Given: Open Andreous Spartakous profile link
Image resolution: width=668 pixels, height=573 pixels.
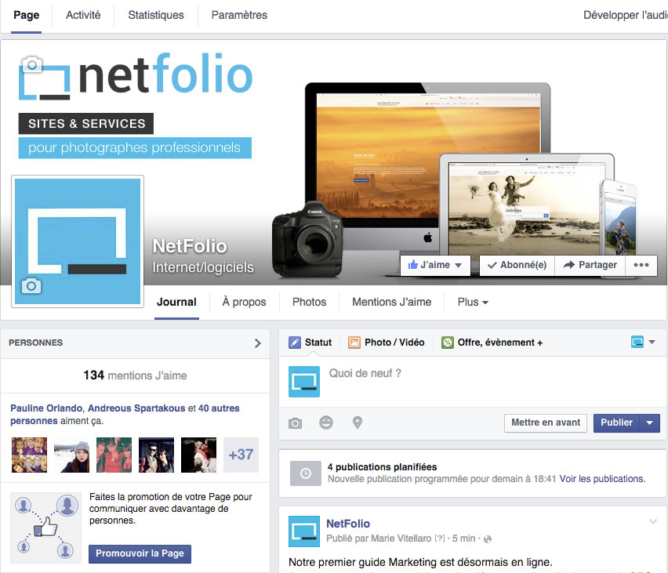Looking at the screenshot, I should 136,408.
